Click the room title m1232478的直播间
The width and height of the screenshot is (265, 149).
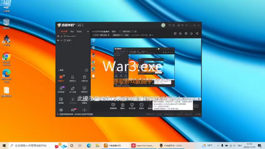(x=101, y=31)
